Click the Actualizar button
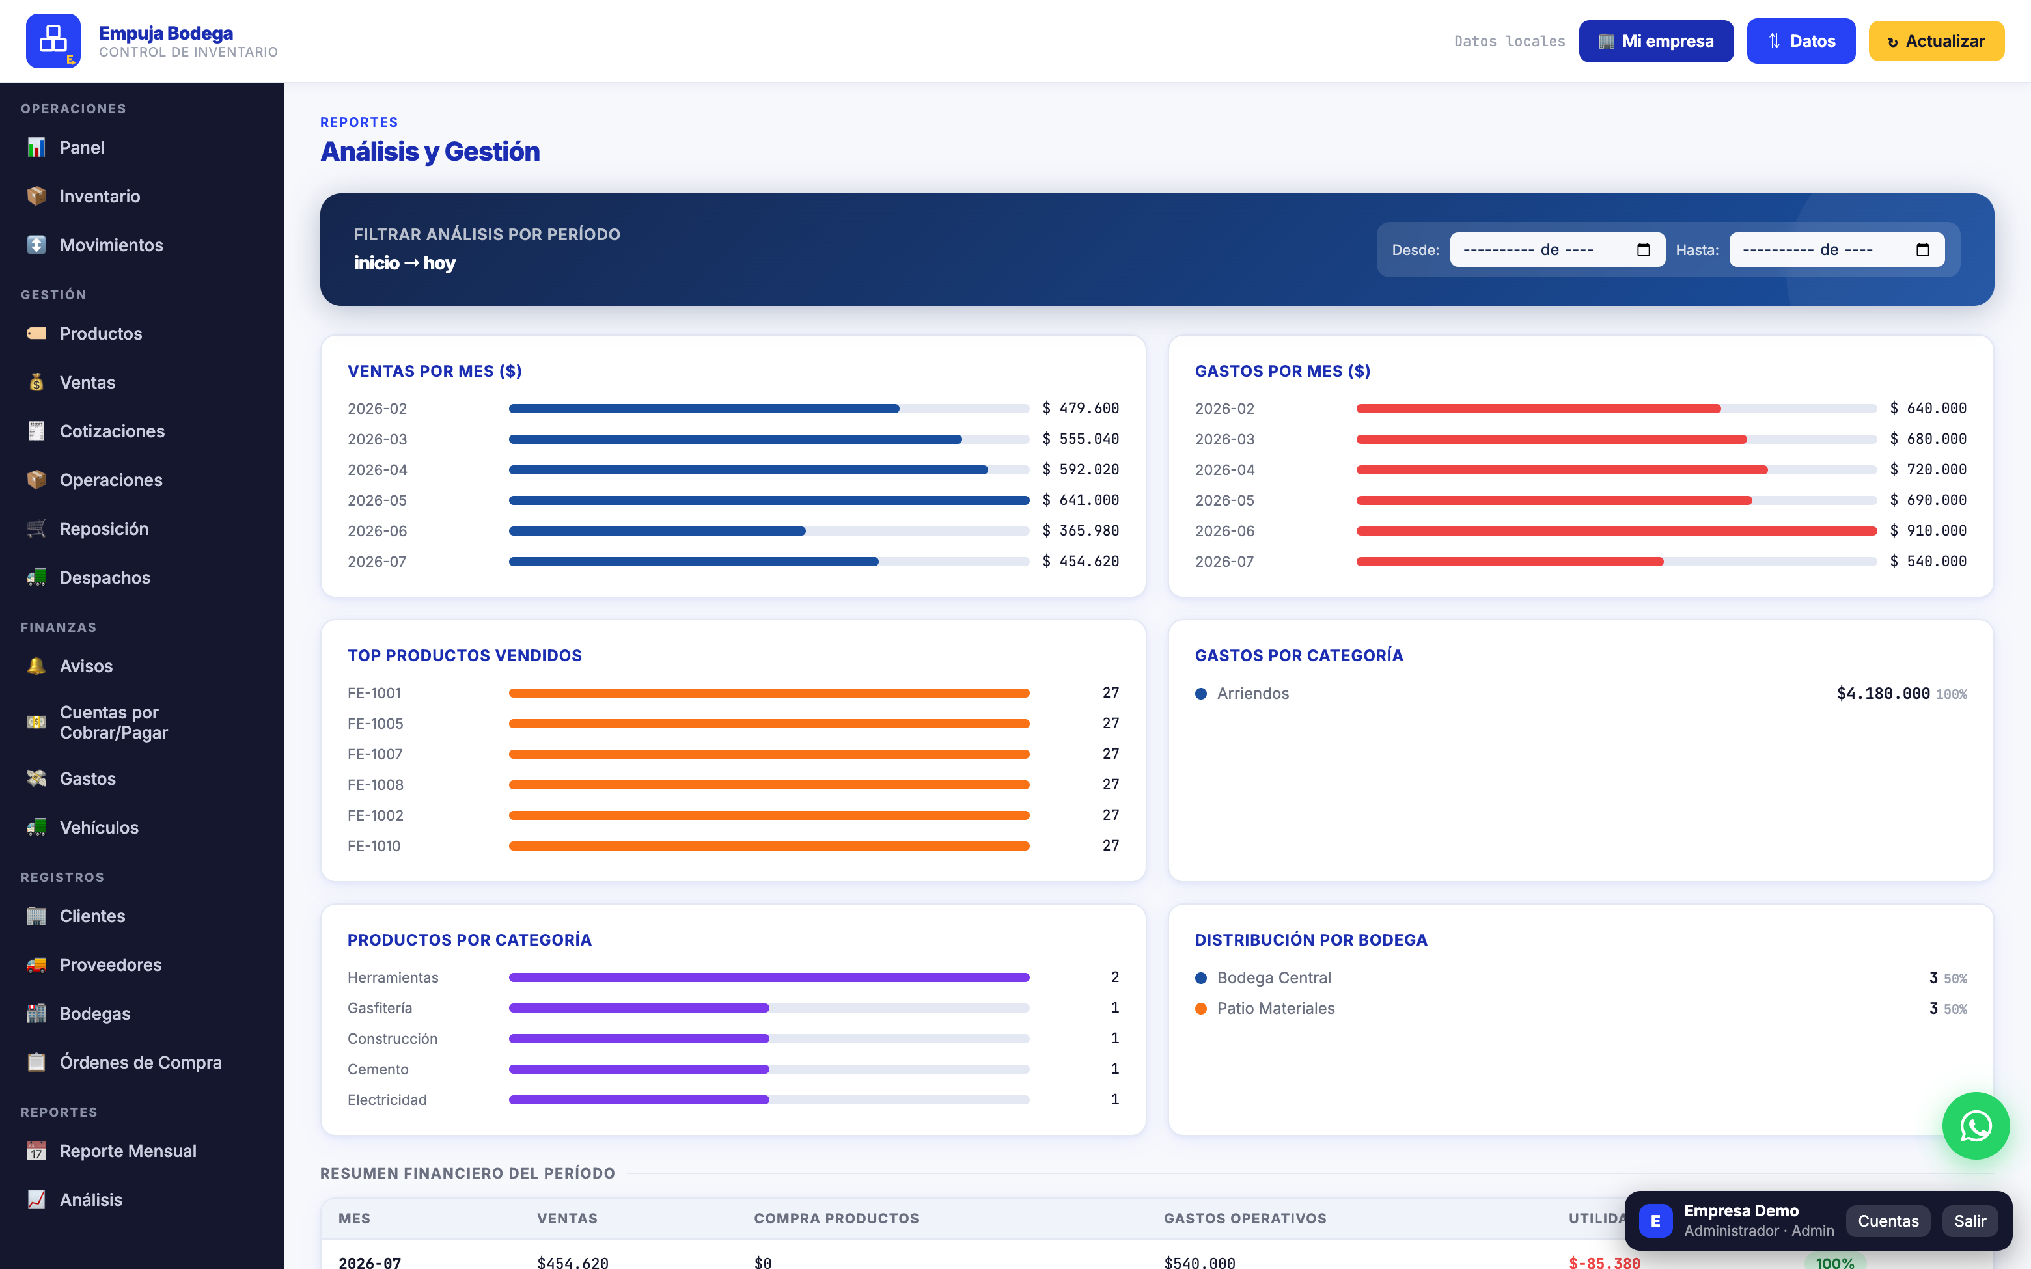Image resolution: width=2031 pixels, height=1269 pixels. click(1936, 41)
